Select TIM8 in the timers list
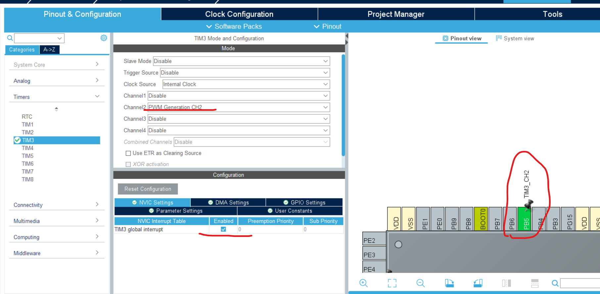Viewport: 600px width, 294px height. [27, 180]
